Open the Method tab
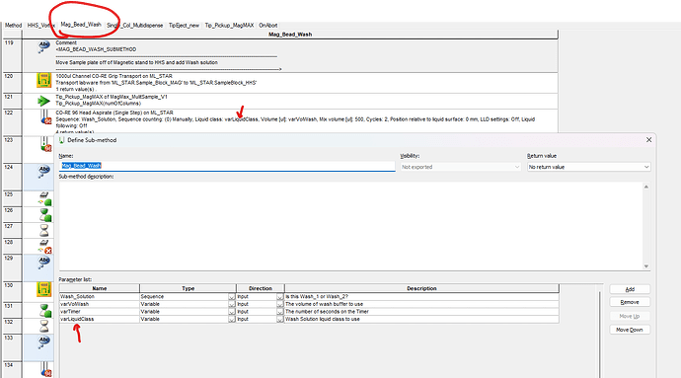This screenshot has width=681, height=378. click(x=13, y=26)
